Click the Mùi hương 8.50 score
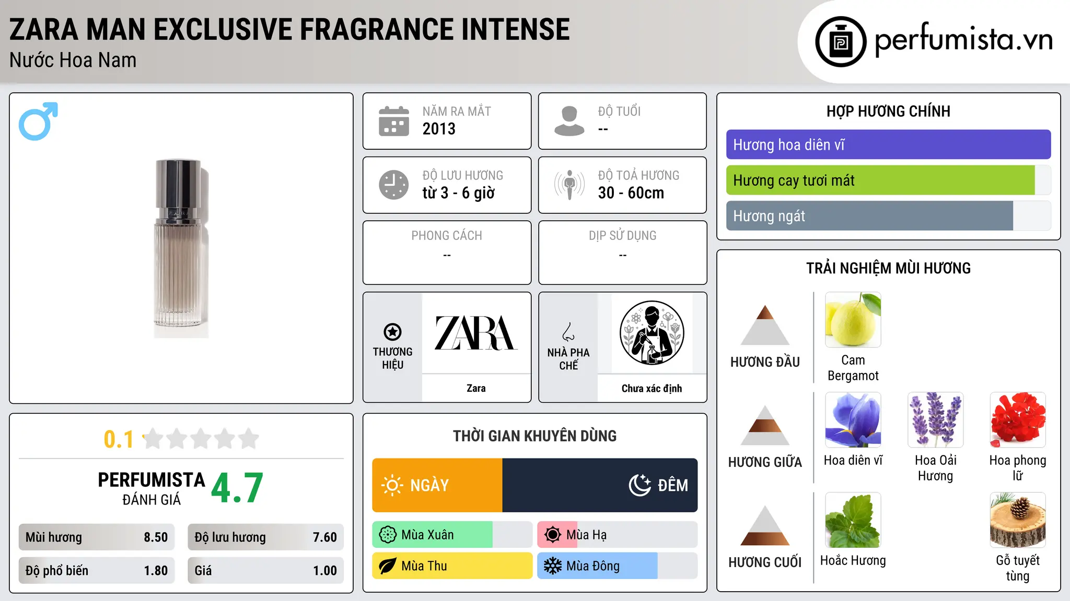 97,537
